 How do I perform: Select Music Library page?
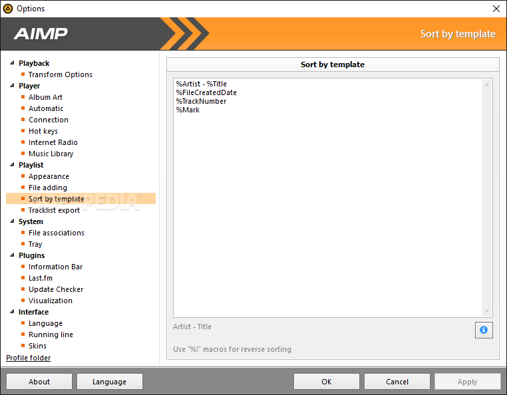point(51,154)
